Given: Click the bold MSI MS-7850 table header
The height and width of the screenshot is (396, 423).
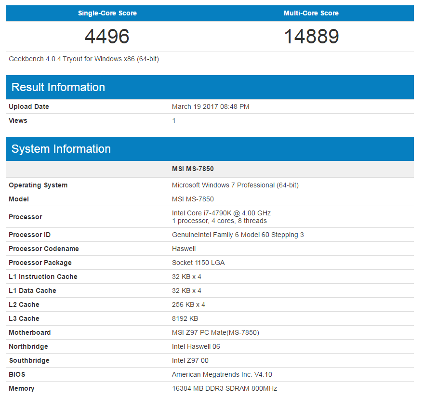Looking at the screenshot, I should pyautogui.click(x=193, y=169).
